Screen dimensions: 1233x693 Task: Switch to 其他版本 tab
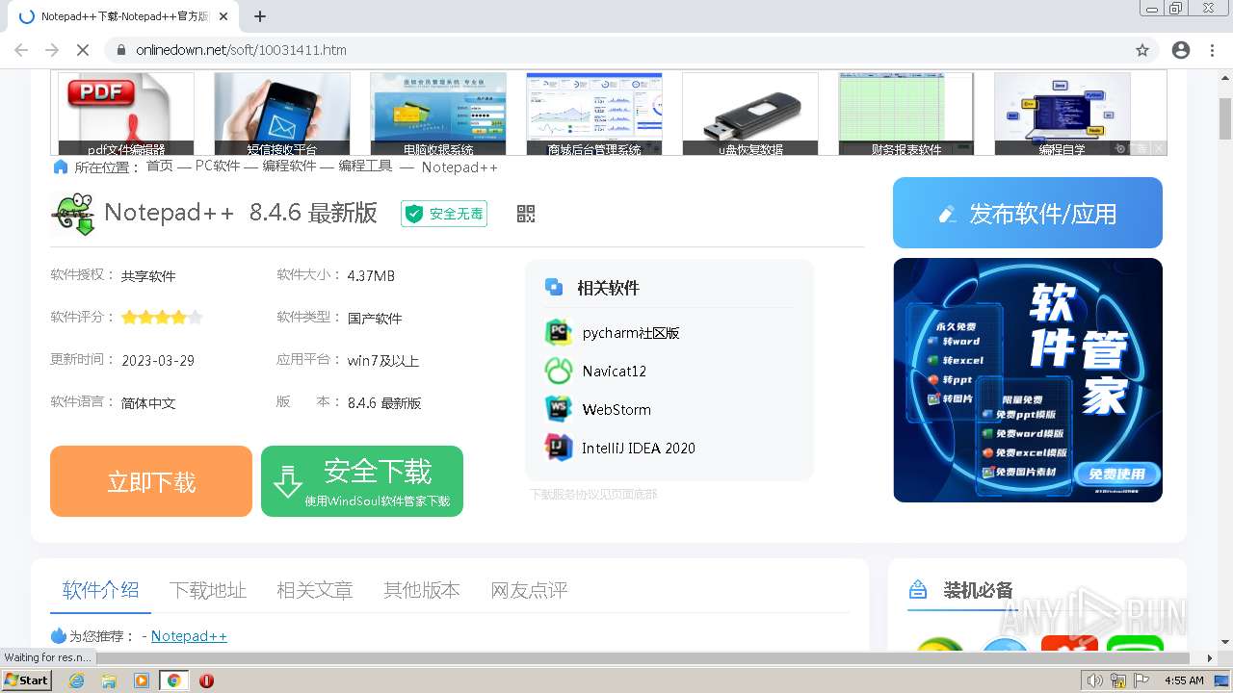[421, 590]
